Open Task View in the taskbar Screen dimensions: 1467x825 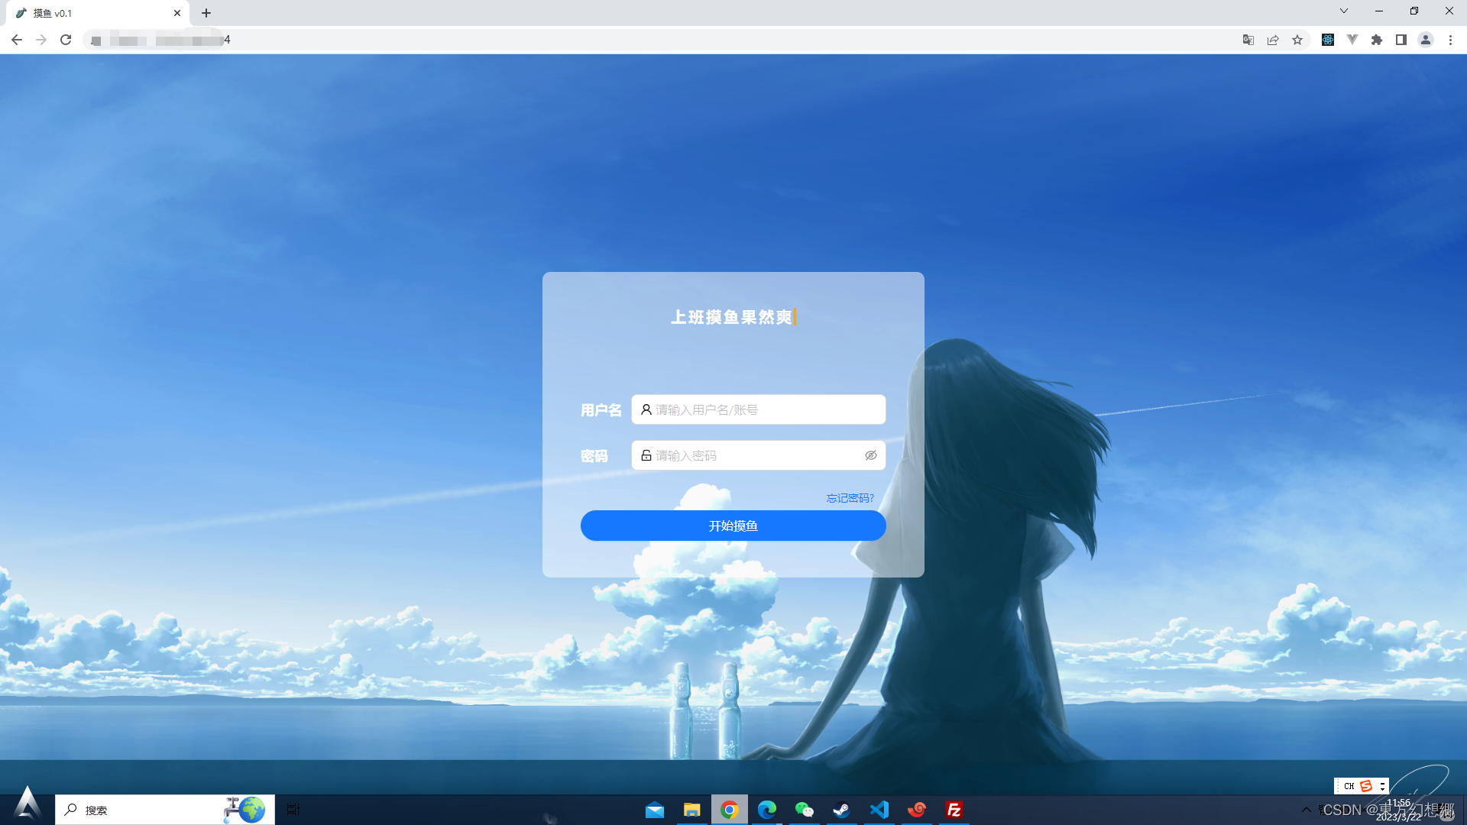point(293,810)
